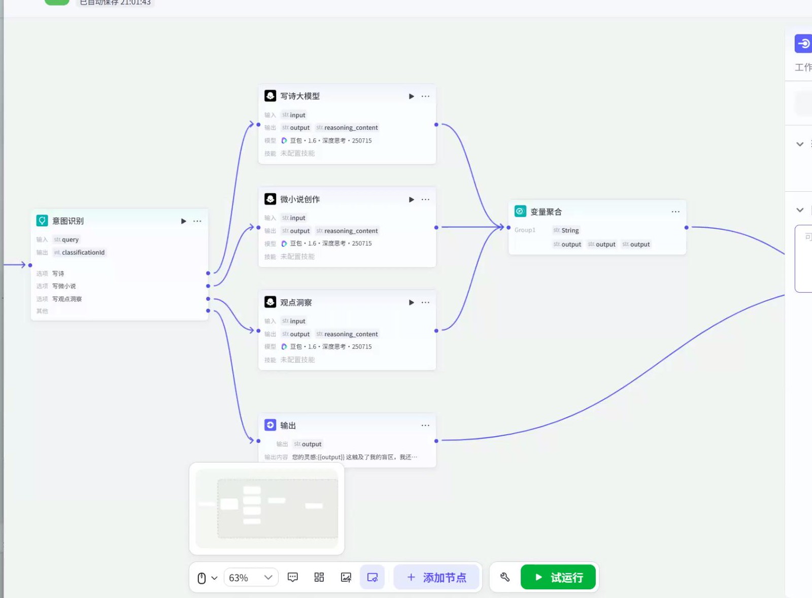Click the minimap thumbnail
The width and height of the screenshot is (812, 598).
[267, 509]
